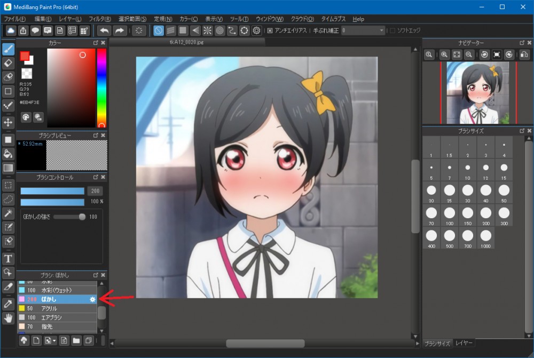
Task: Zoom in using Navigator plus magnifier
Action: coord(444,54)
